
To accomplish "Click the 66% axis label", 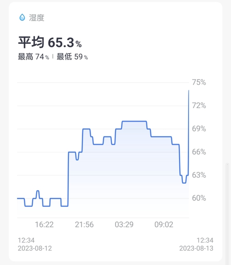I will 199,152.
